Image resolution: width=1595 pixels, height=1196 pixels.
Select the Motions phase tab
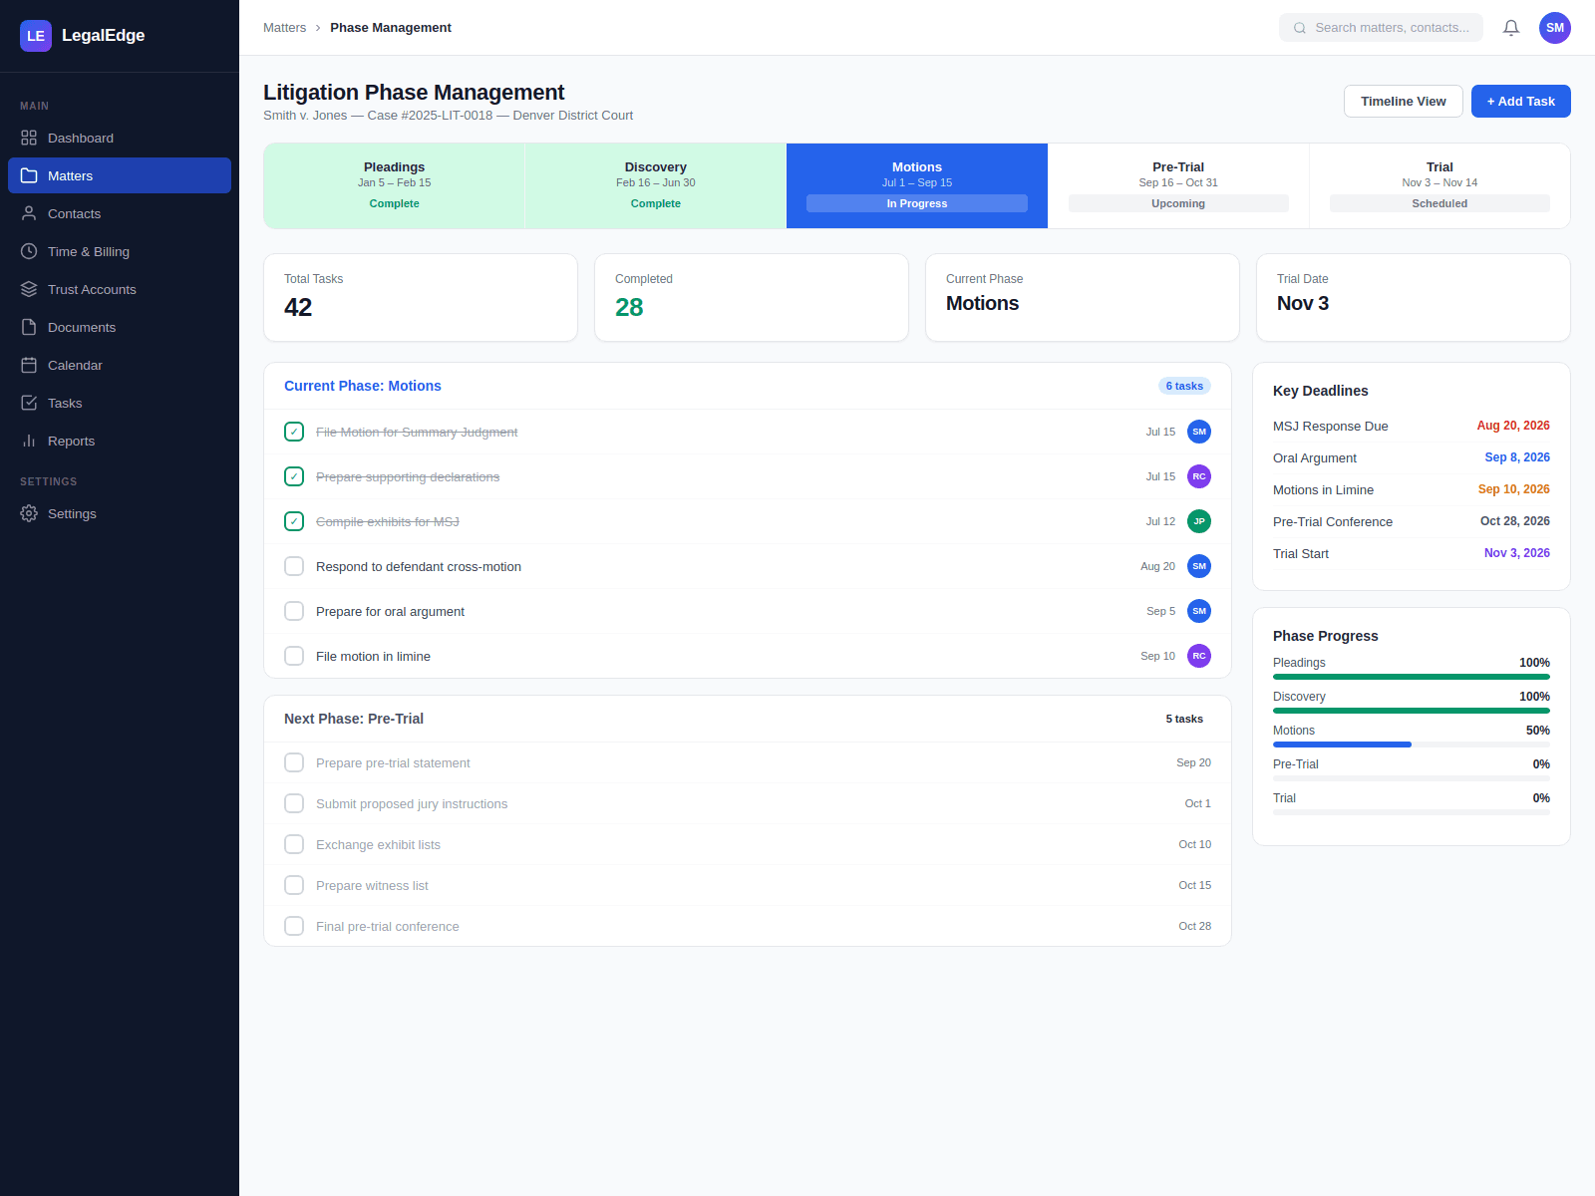click(x=917, y=185)
